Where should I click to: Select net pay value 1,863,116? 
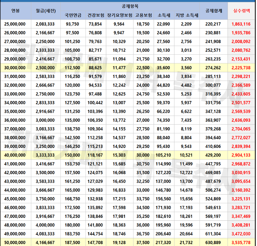pyautogui.click(x=241, y=24)
